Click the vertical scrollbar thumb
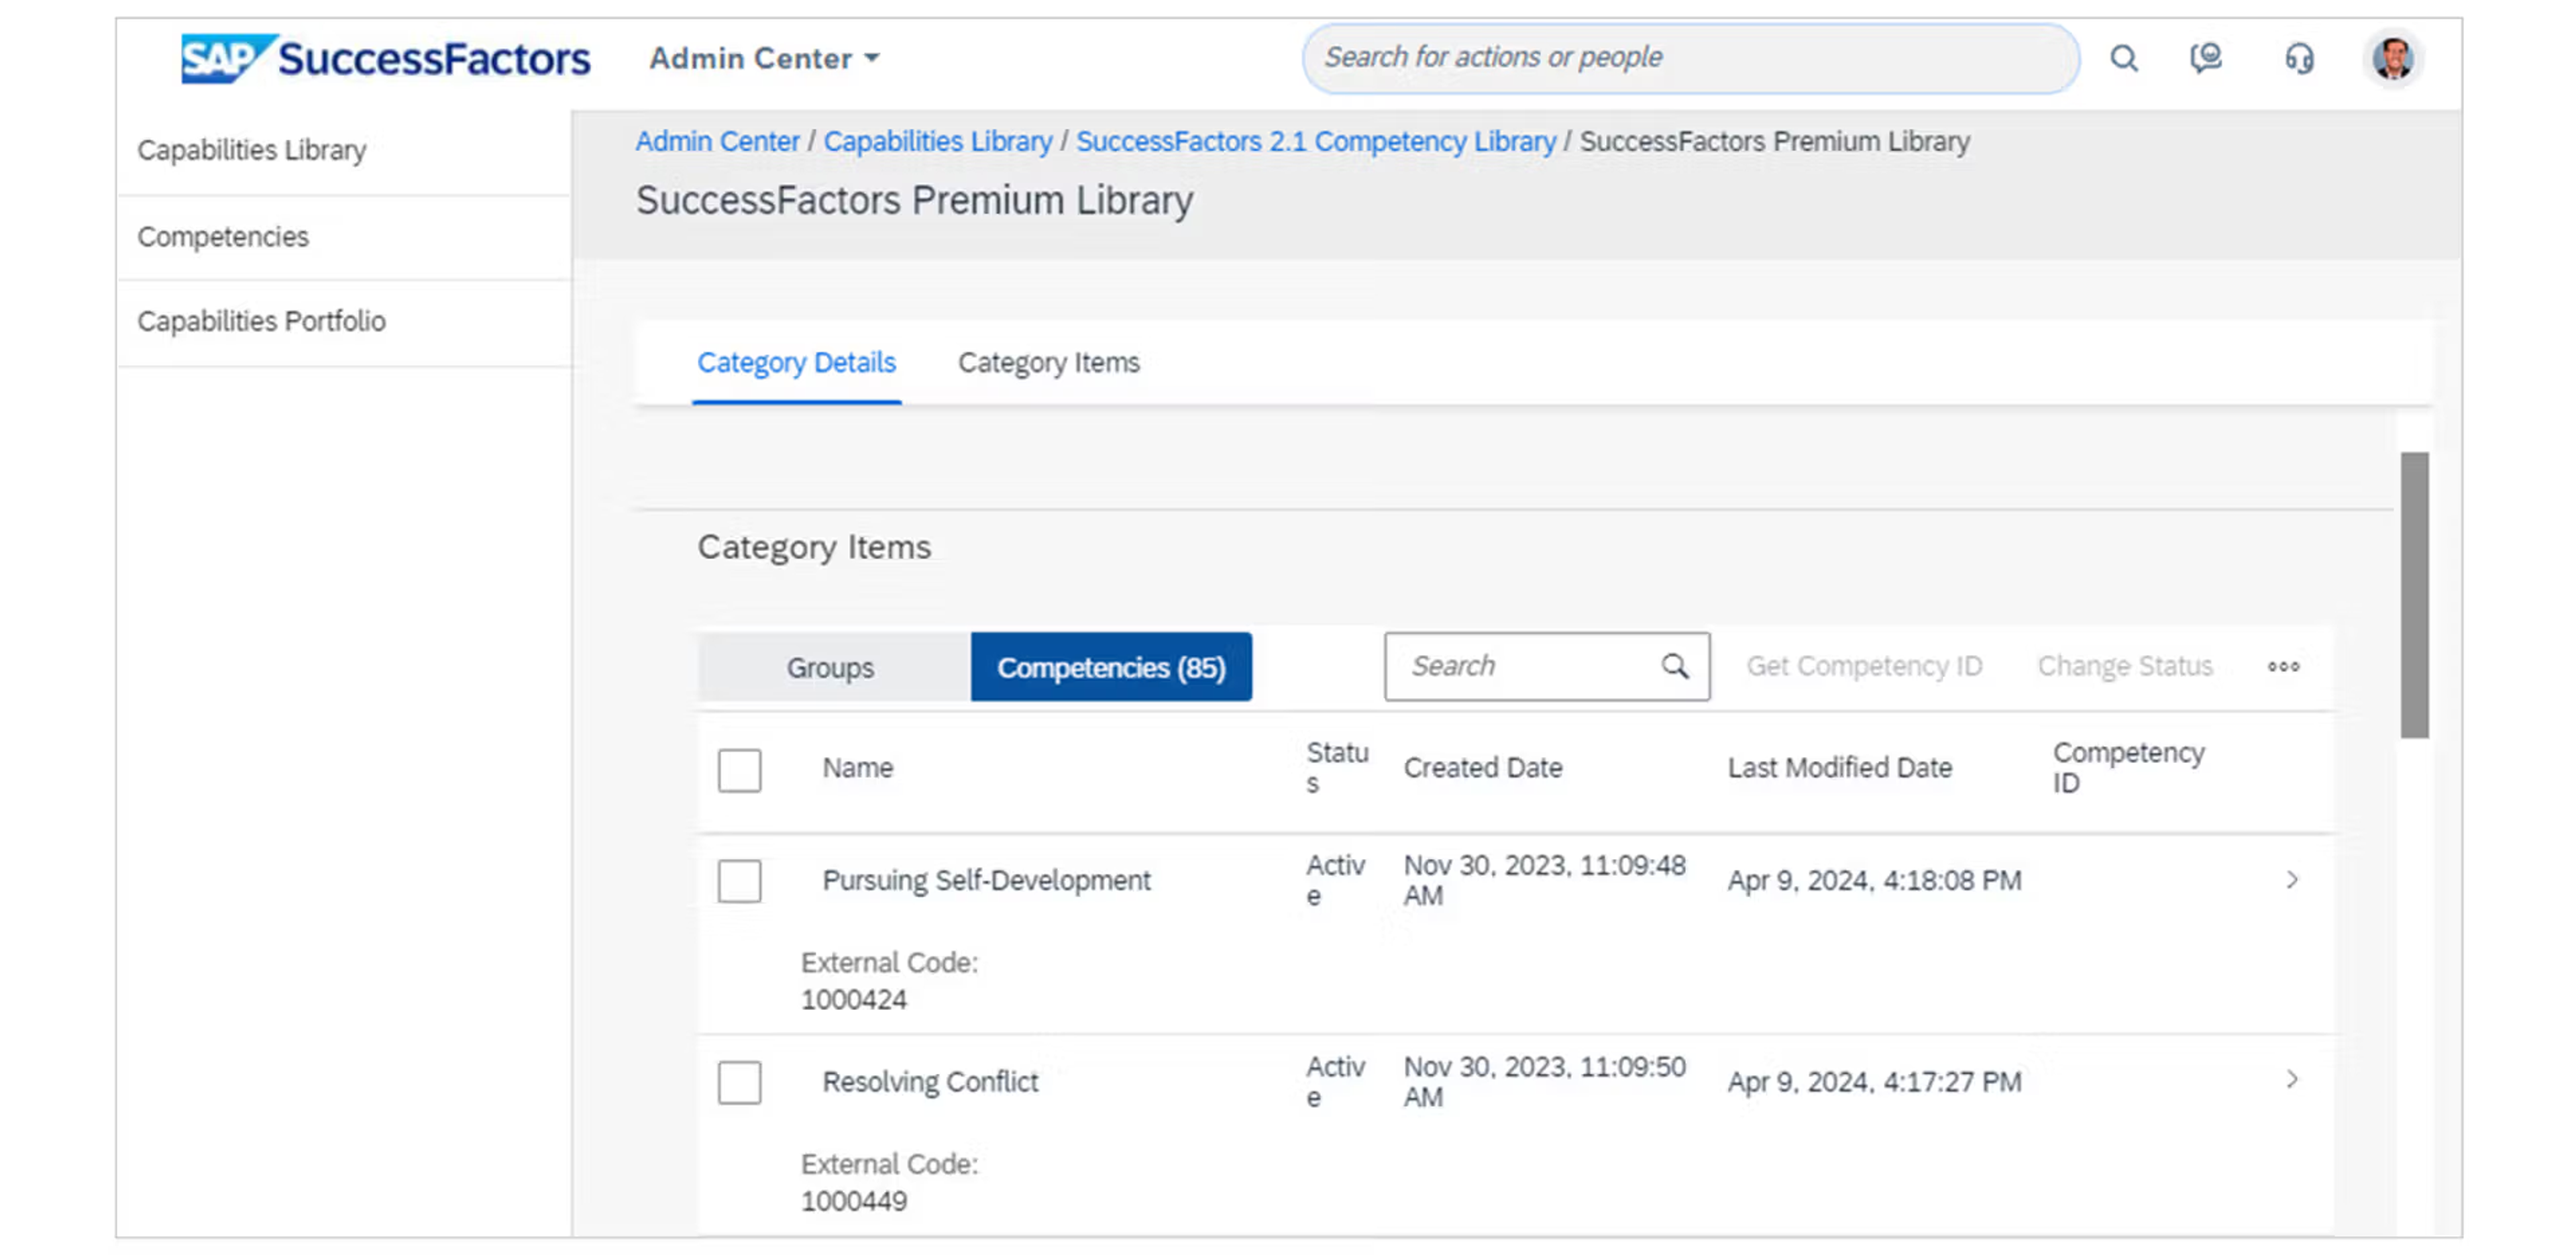 pyautogui.click(x=2414, y=595)
